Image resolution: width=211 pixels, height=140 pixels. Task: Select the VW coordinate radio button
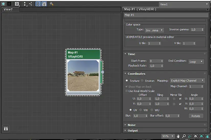[141, 110]
